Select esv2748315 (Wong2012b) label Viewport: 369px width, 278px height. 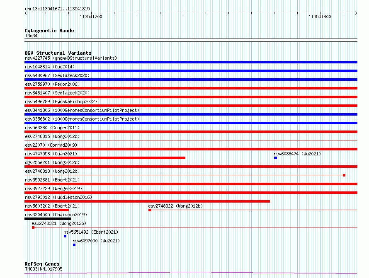52,136
